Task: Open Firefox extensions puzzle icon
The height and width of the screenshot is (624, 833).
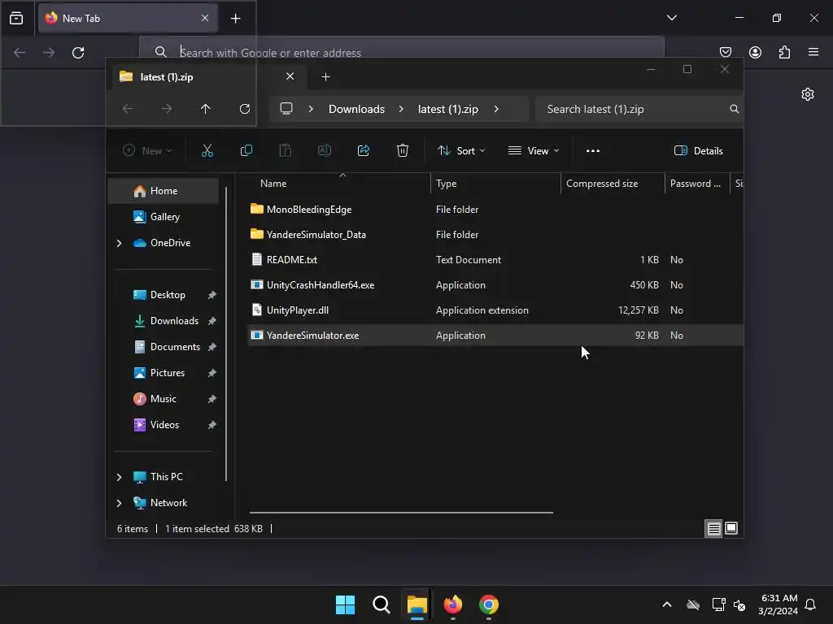Action: coord(784,52)
